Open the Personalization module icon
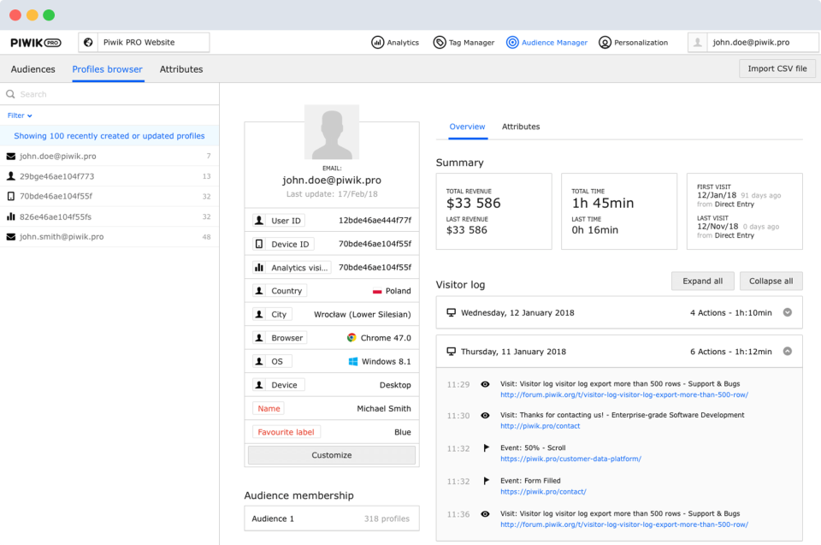 pos(605,41)
